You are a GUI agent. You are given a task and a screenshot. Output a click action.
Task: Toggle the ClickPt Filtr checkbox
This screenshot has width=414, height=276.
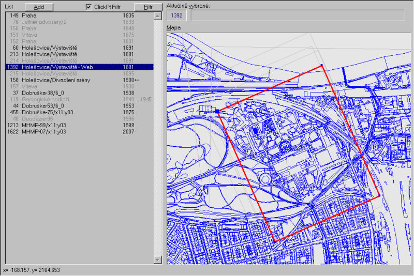pyautogui.click(x=89, y=7)
